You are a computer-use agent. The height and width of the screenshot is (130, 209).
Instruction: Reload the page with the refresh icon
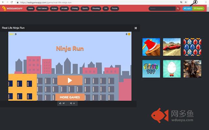pyautogui.click(x=12, y=2)
